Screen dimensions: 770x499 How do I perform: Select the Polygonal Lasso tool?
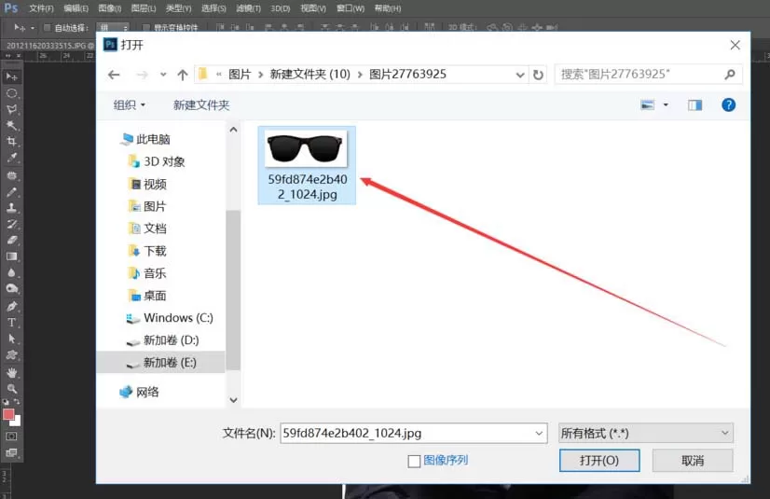(x=11, y=109)
